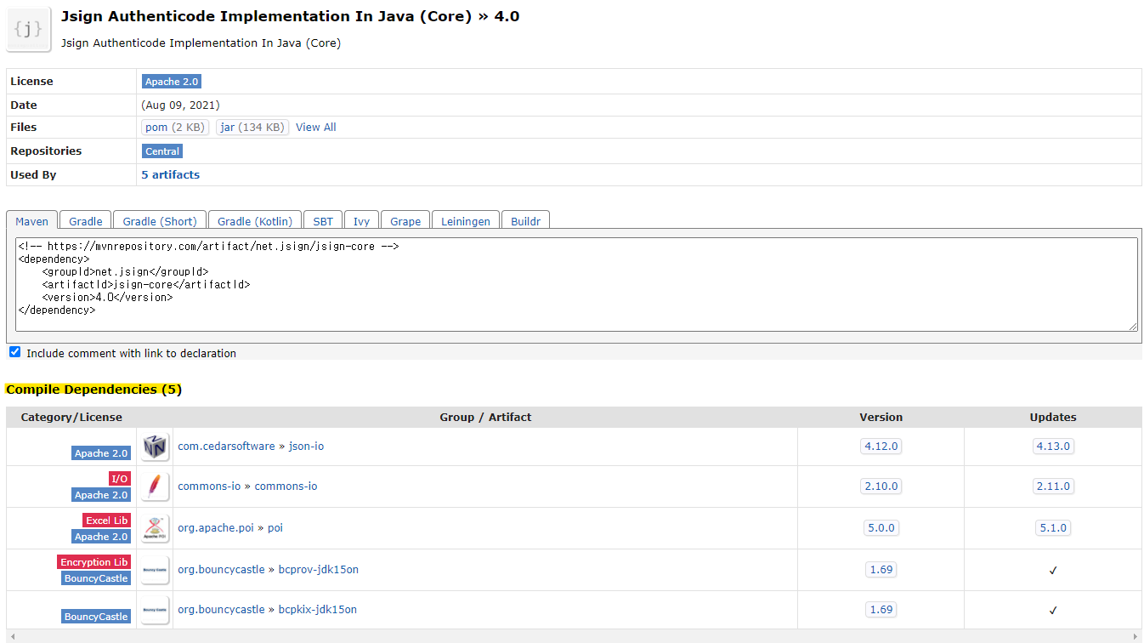
Task: Click the horizontal scrollbar right arrow
Action: pyautogui.click(x=1136, y=636)
